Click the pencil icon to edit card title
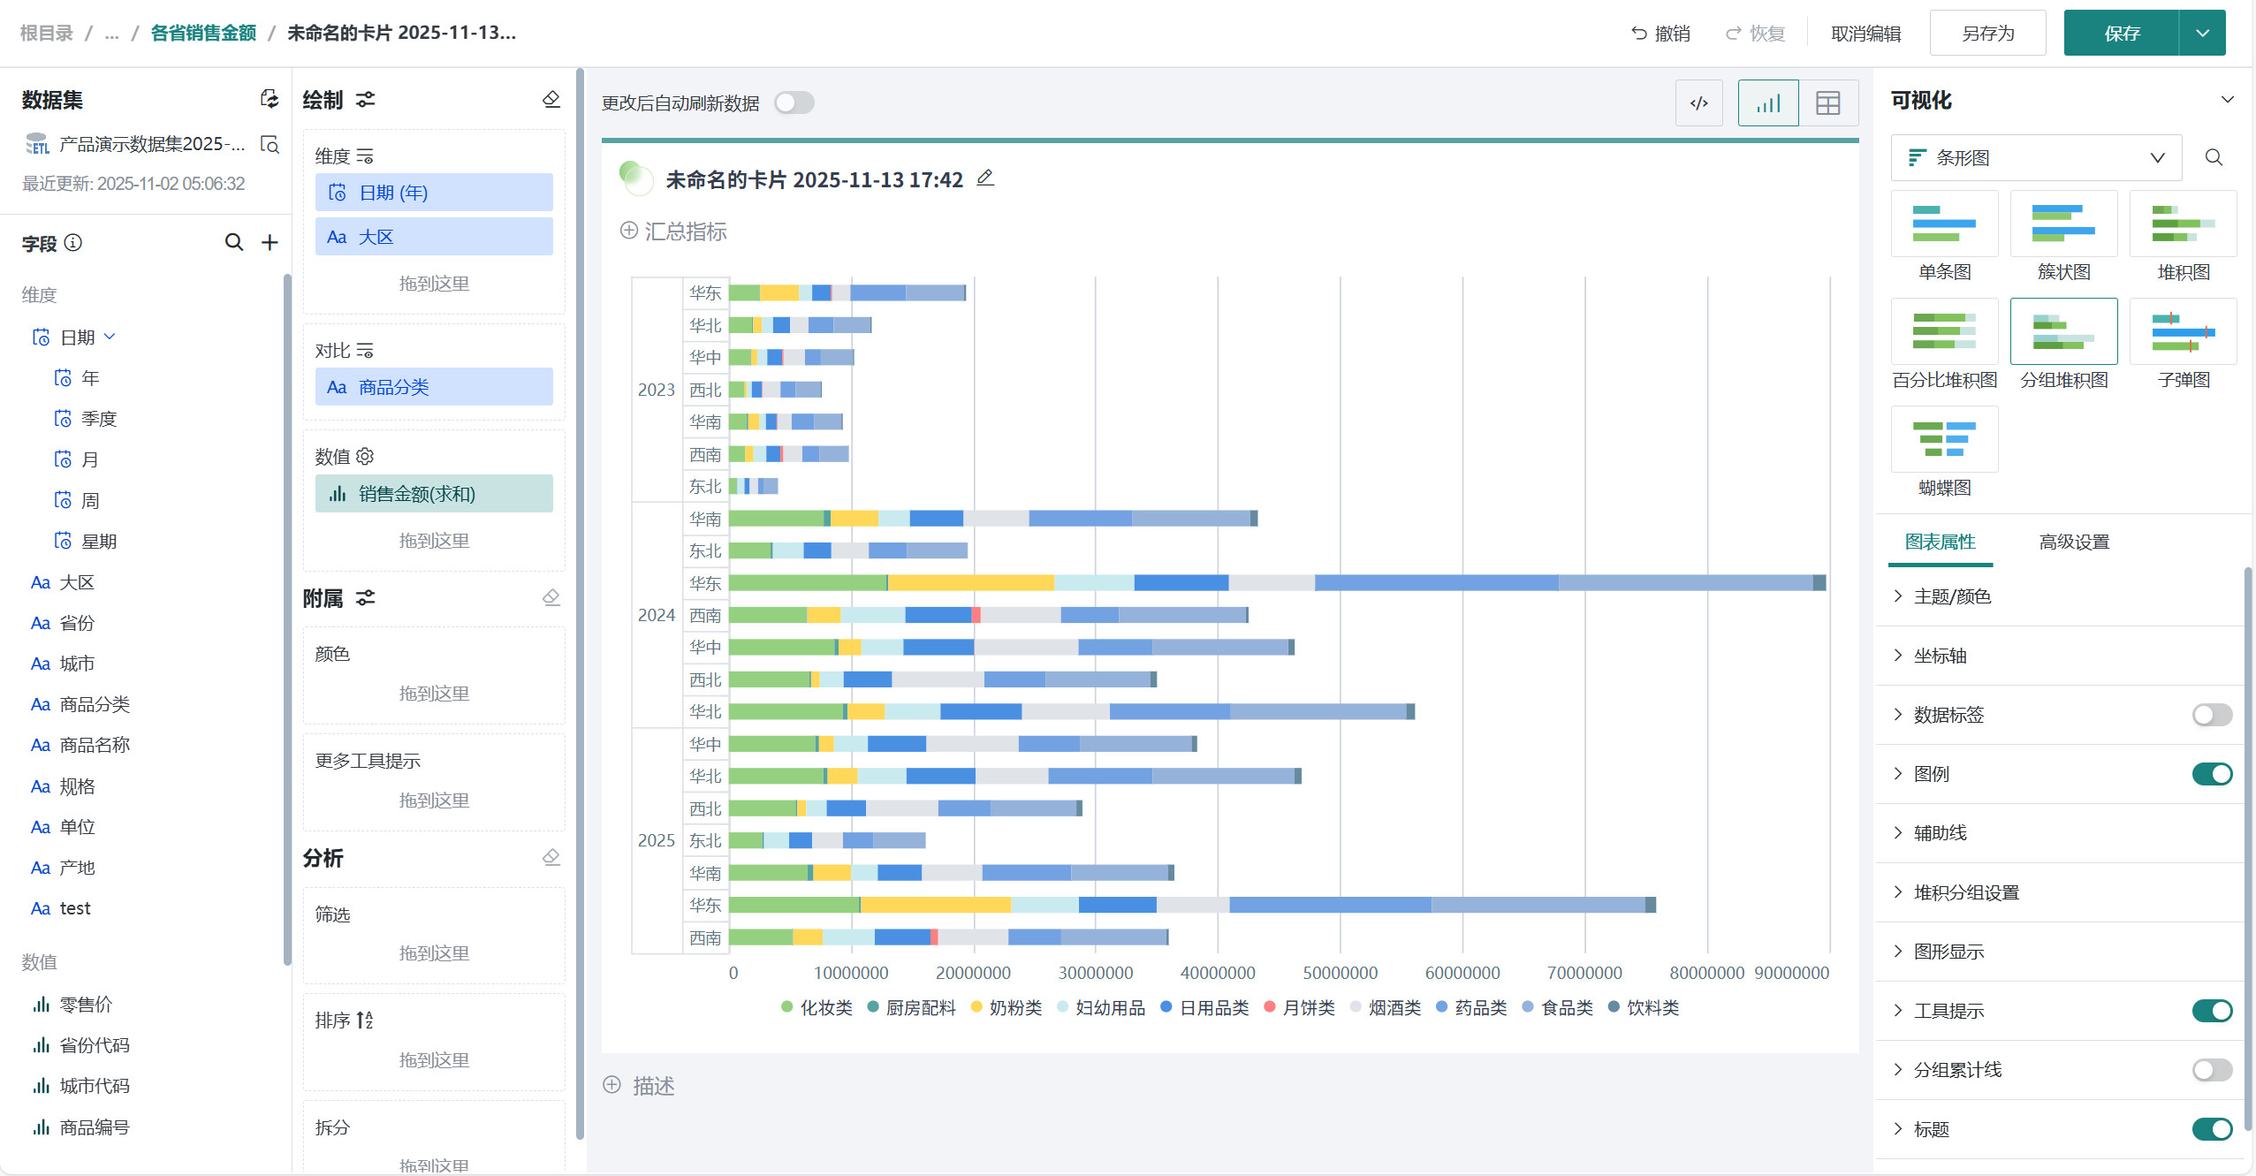2256x1176 pixels. [x=985, y=178]
